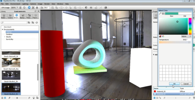Expand the Studio environments folder
Image resolution: width=195 pixels, height=100 pixels.
click(x=5, y=37)
